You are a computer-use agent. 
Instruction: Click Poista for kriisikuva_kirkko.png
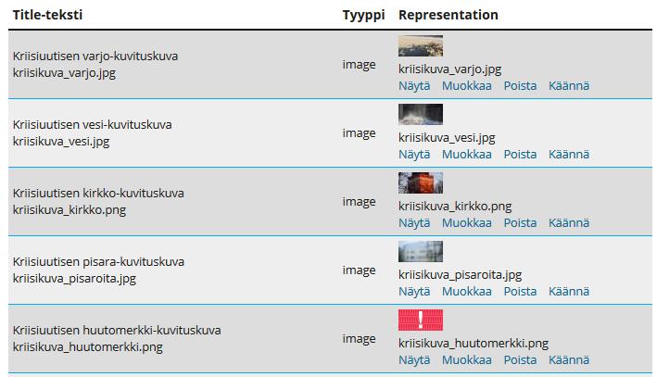point(520,223)
